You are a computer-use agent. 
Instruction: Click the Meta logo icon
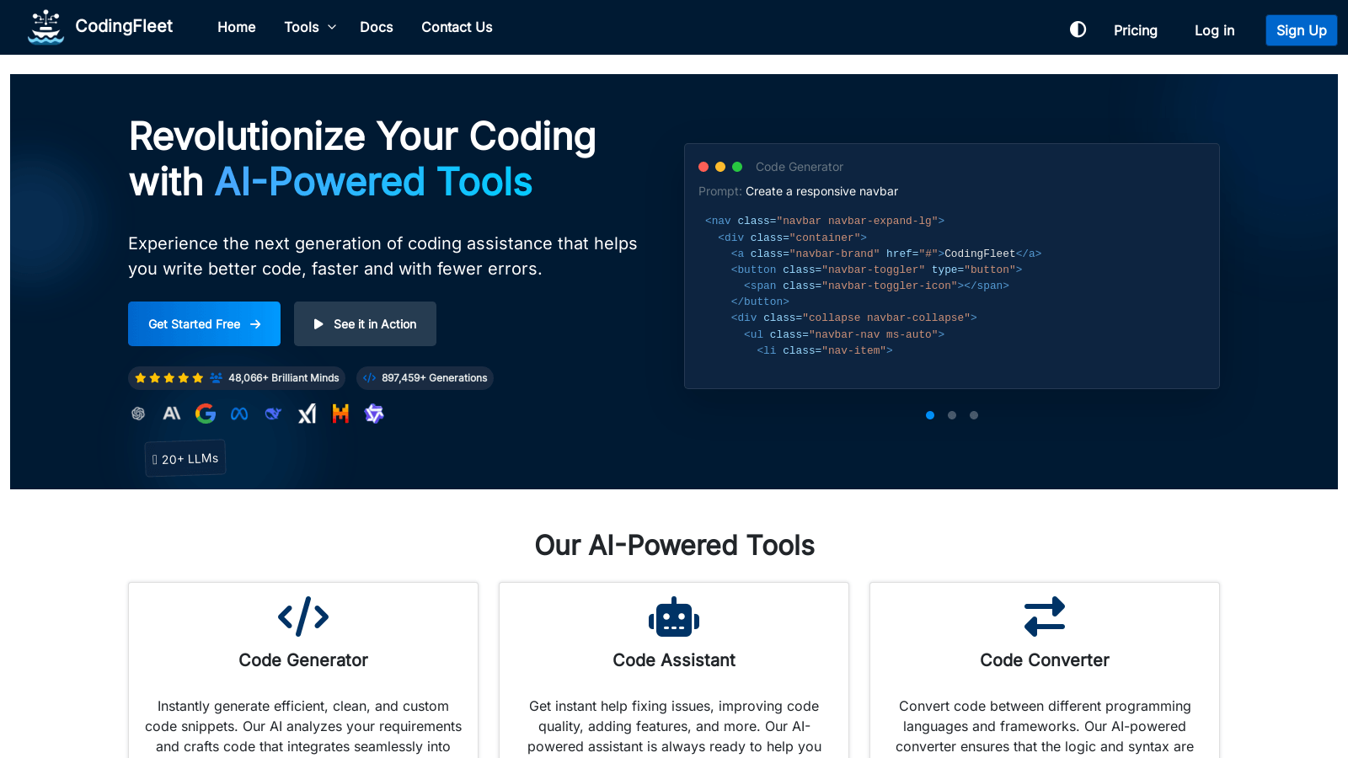(x=239, y=414)
